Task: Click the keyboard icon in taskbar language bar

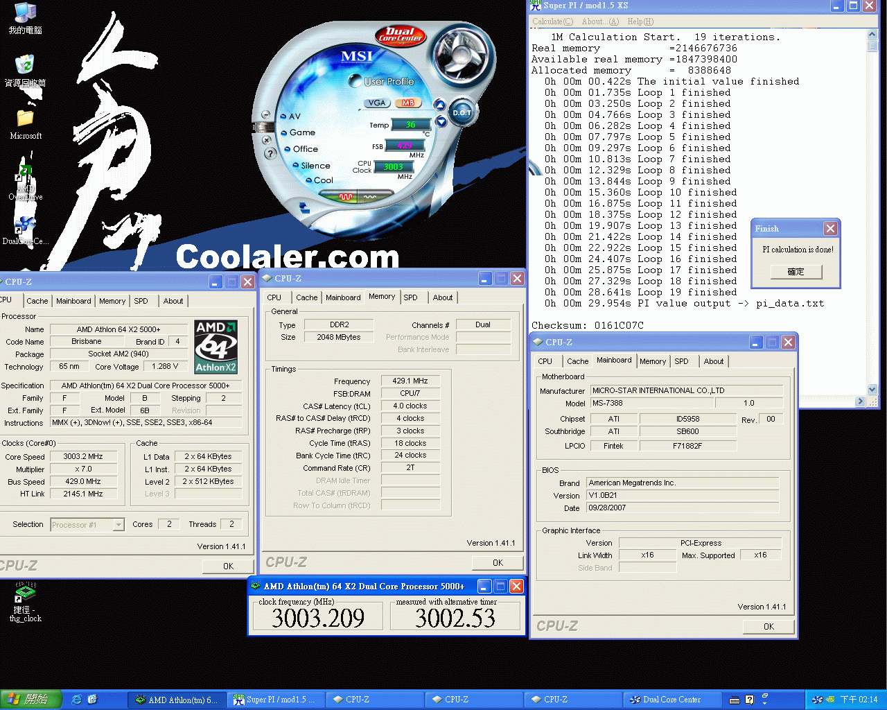Action: 735,700
